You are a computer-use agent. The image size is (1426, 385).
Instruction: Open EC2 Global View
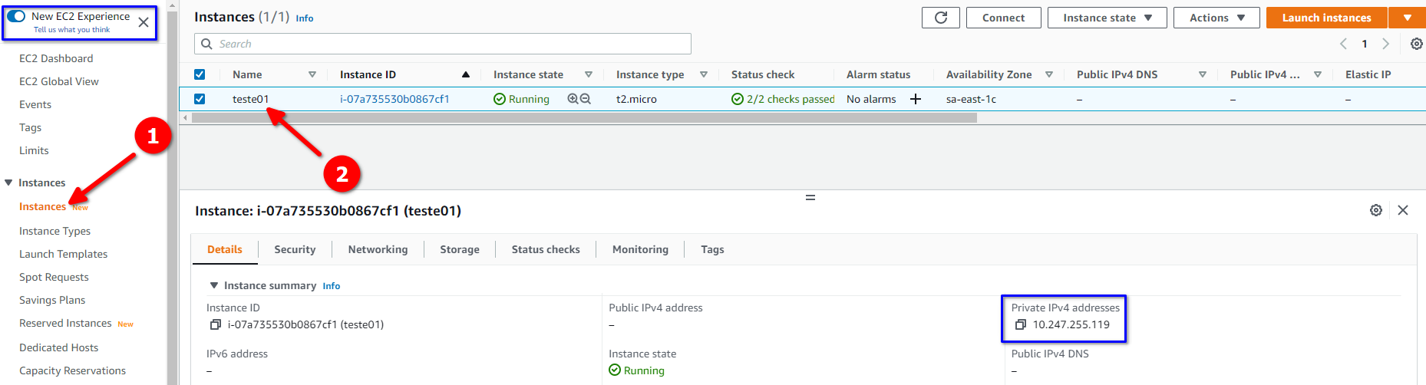59,81
